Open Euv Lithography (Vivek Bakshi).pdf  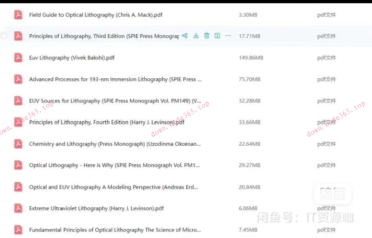(72, 58)
